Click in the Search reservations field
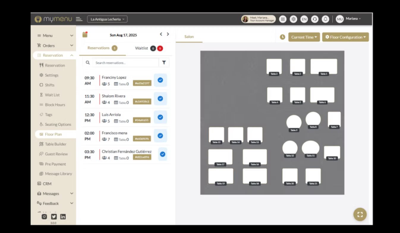400x233 pixels. (126, 63)
